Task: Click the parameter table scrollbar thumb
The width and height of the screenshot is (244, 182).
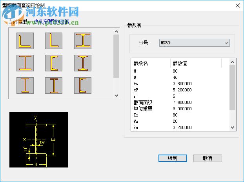Action: (233, 87)
